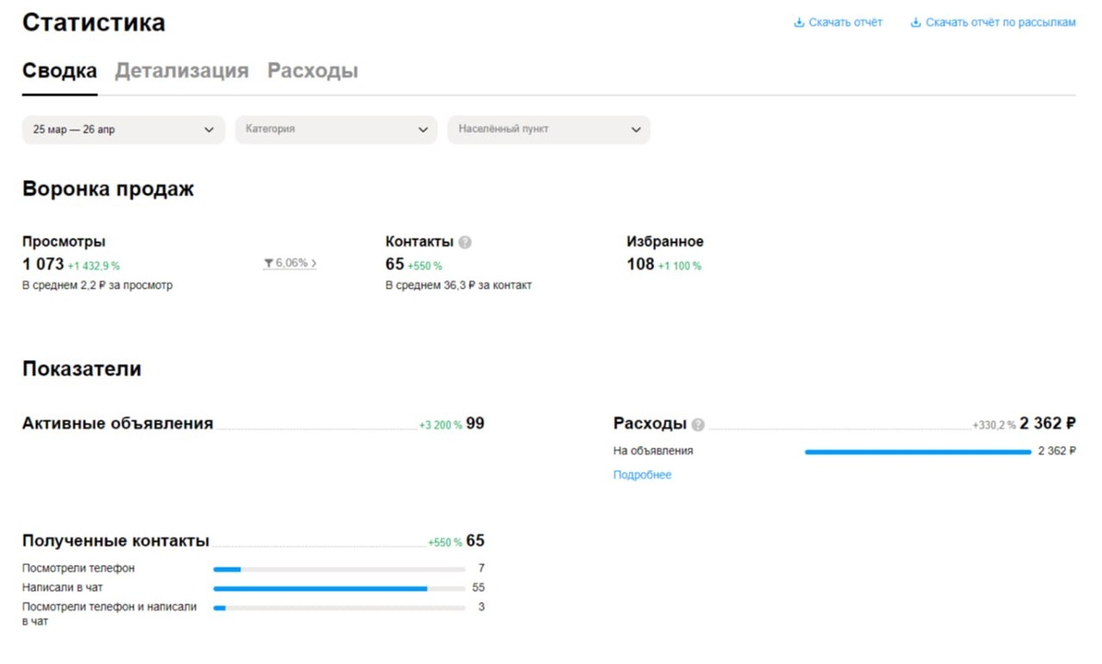Screen dimensions: 1102x664
Task: Click В среднем 2,2 ₽ за просмотр
Action: pos(97,286)
